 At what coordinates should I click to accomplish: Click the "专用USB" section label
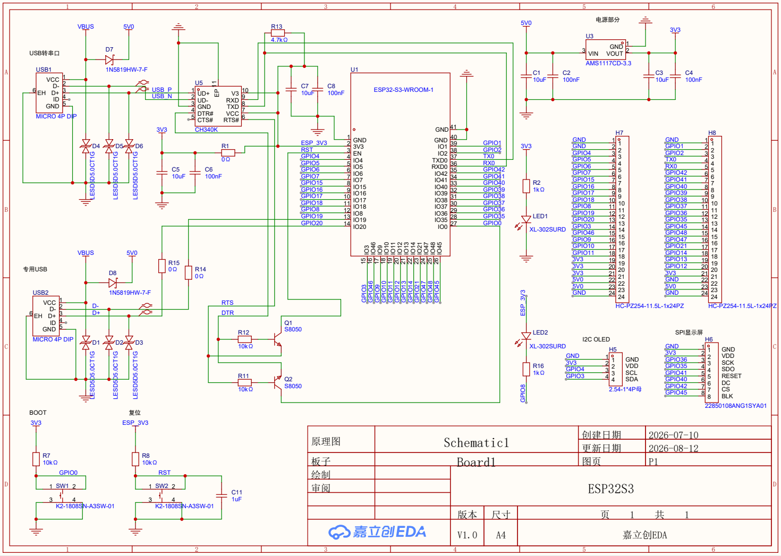tap(35, 269)
